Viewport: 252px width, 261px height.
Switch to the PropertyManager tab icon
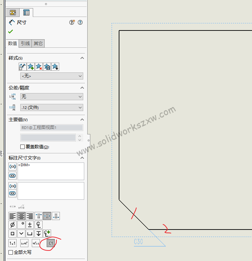tap(26, 13)
